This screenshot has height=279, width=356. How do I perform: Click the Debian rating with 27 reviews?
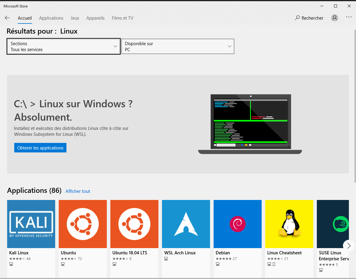point(226,259)
